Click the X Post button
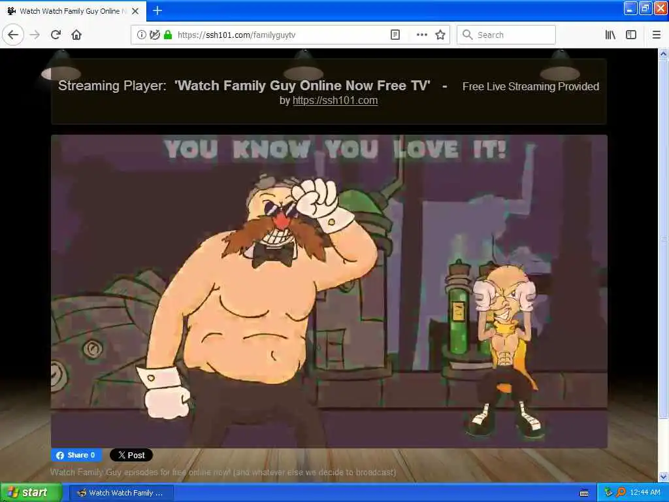669x502 pixels. coord(131,455)
